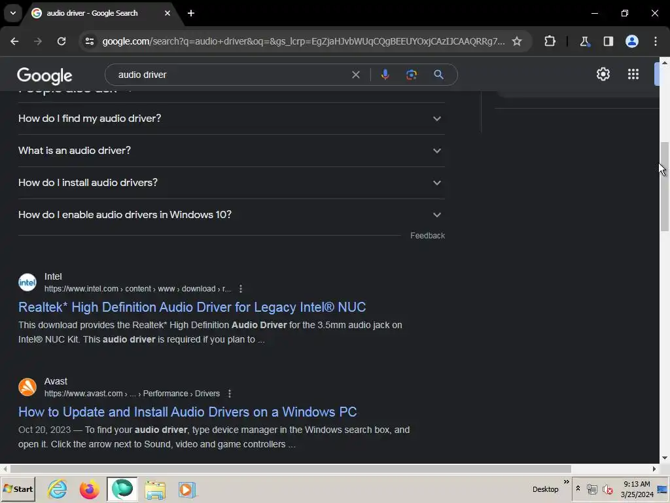The height and width of the screenshot is (503, 670).
Task: Click the avast.com result URL breadcrumb
Action: (x=132, y=394)
